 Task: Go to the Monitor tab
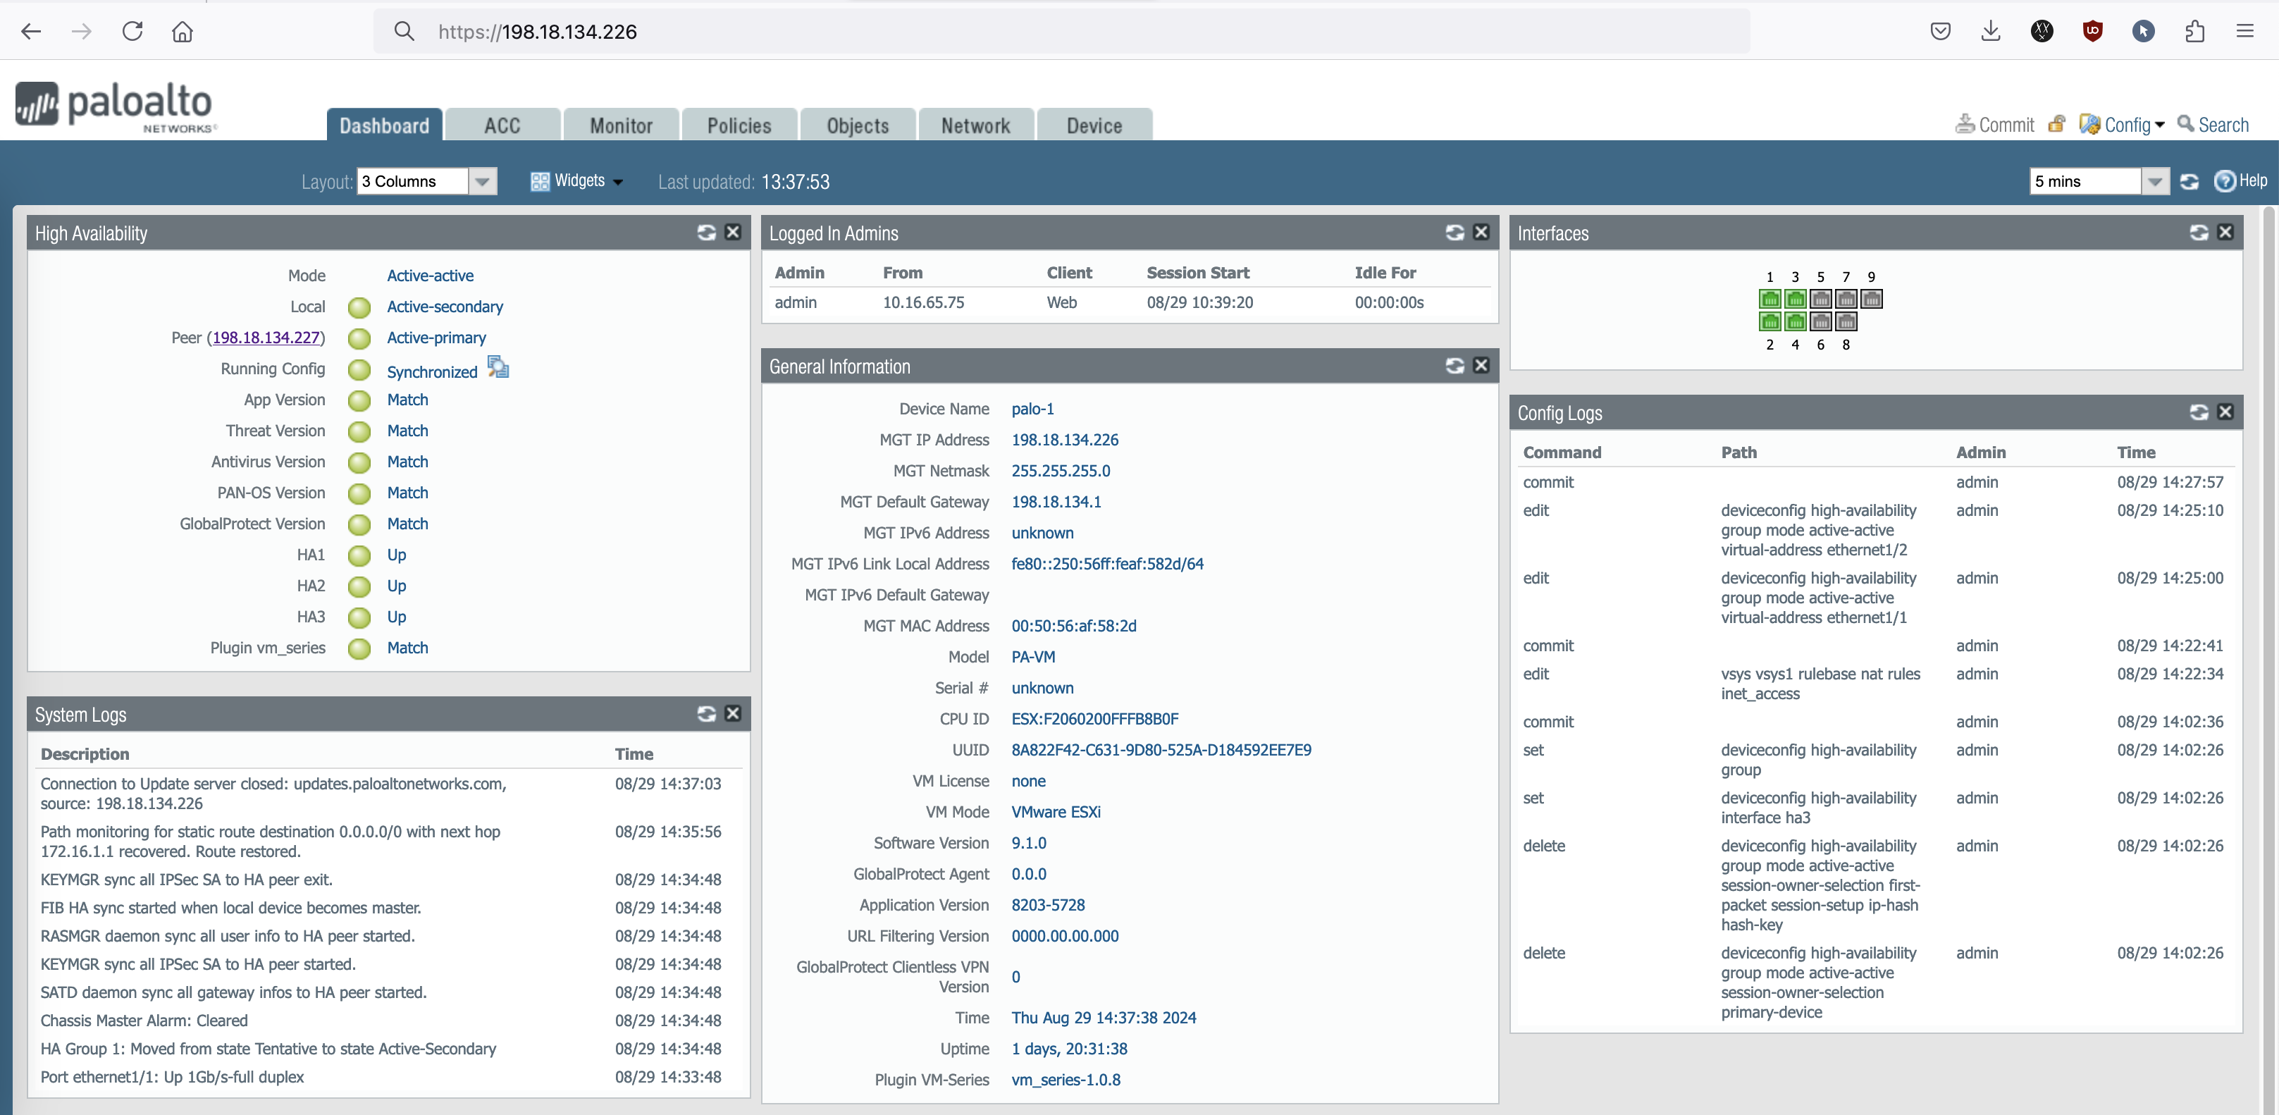pyautogui.click(x=621, y=125)
